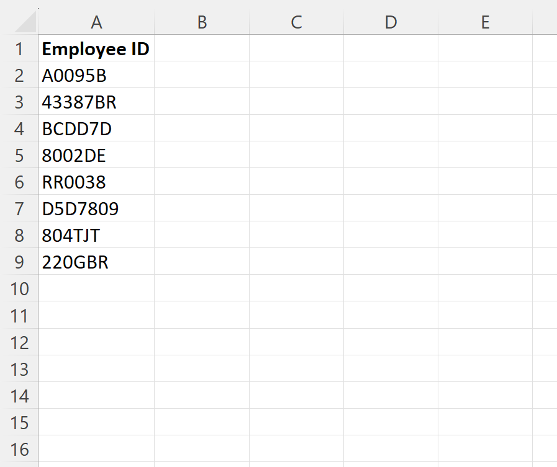
Task: Select the cell with 8002DE
Action: click(96, 155)
